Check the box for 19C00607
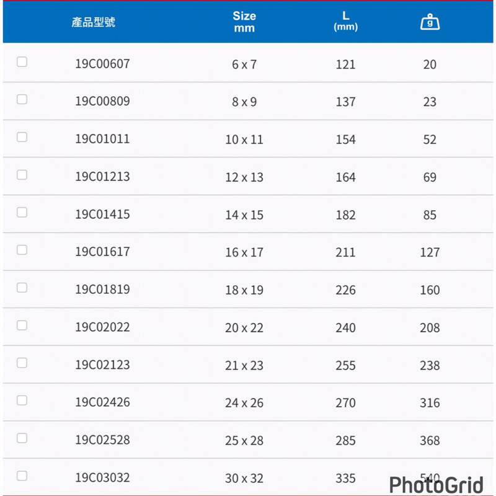This screenshot has height=496, width=496. (x=22, y=62)
